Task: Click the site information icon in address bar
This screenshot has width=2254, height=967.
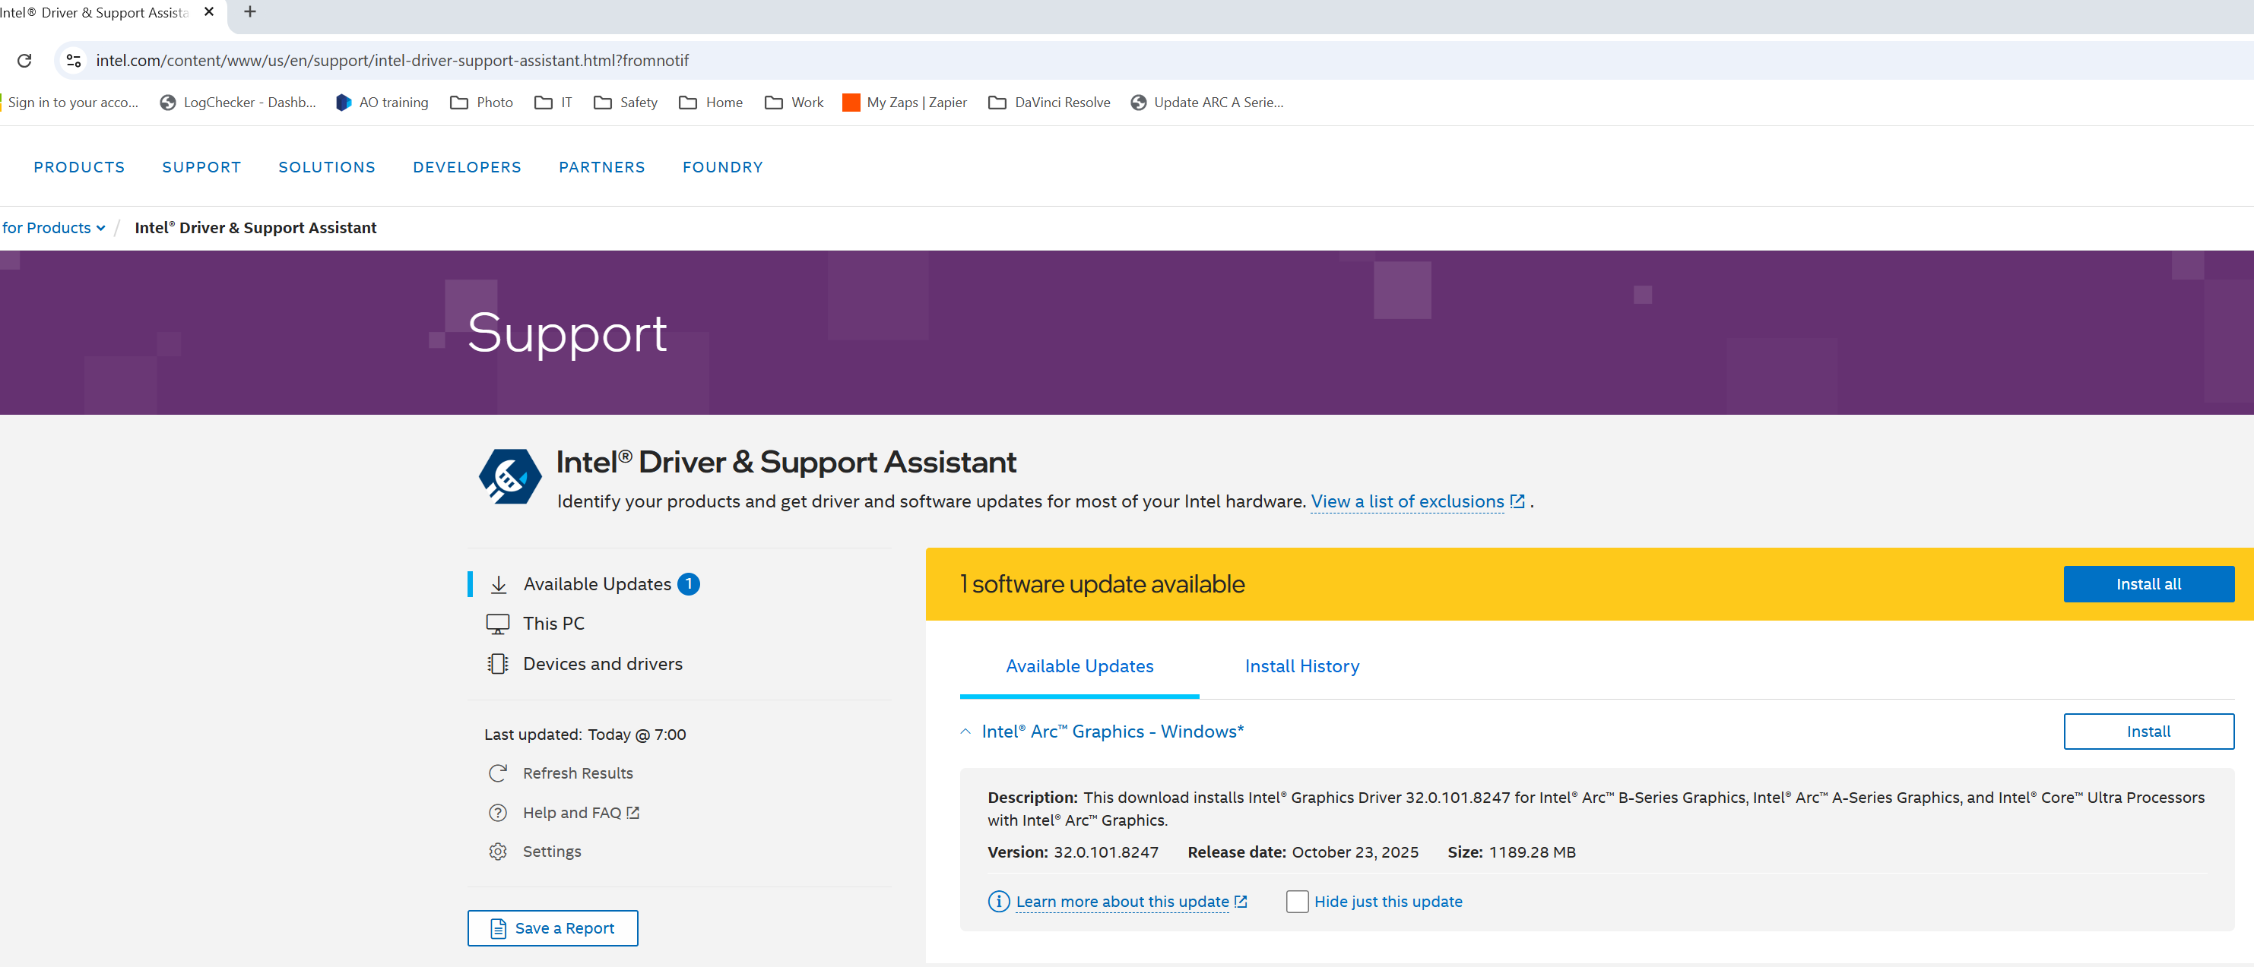Action: [x=74, y=60]
